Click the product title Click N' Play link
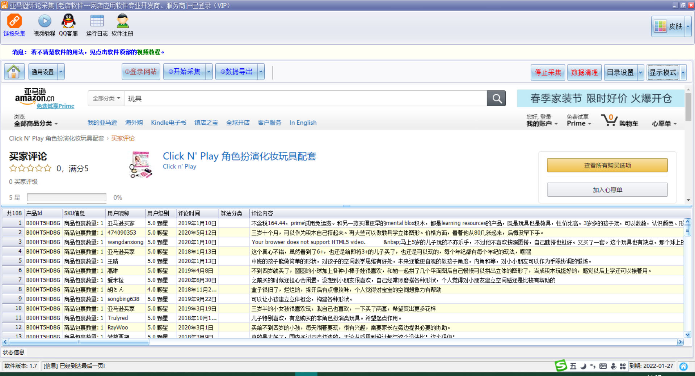Image resolution: width=695 pixels, height=376 pixels. tap(239, 156)
